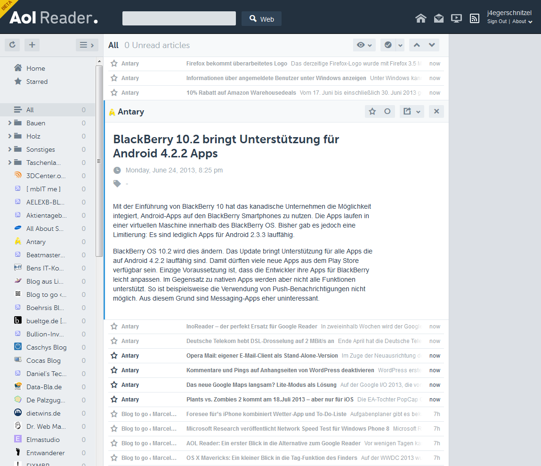The height and width of the screenshot is (466, 541).
Task: Click the Web search button
Action: click(261, 19)
